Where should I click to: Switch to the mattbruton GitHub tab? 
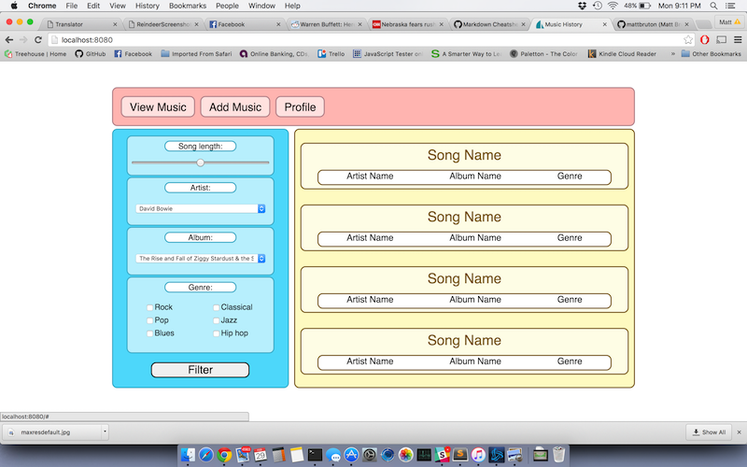653,24
